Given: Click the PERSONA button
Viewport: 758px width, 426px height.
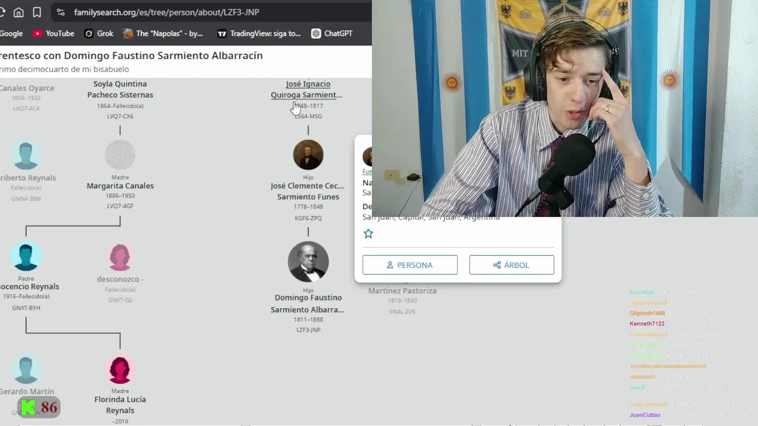Looking at the screenshot, I should 410,265.
